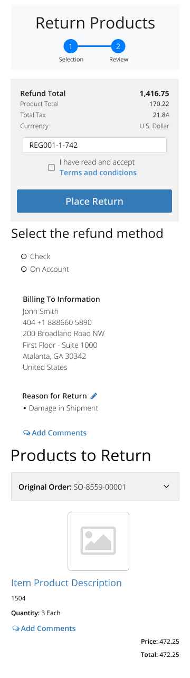
Task: Go to step 1 Selection circle
Action: click(x=71, y=46)
